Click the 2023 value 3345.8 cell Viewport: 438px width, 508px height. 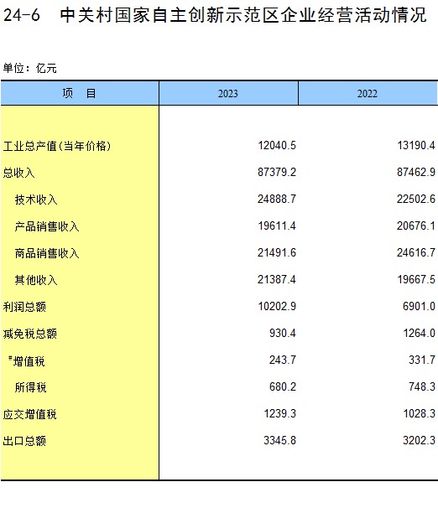pos(279,440)
